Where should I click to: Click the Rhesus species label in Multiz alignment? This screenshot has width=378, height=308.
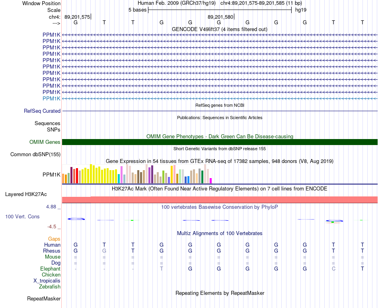(52, 251)
